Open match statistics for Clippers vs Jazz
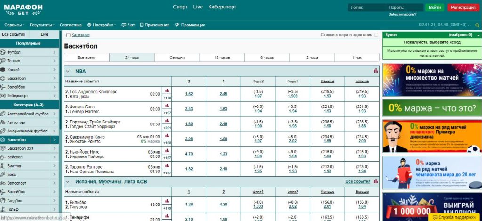 pos(167,90)
